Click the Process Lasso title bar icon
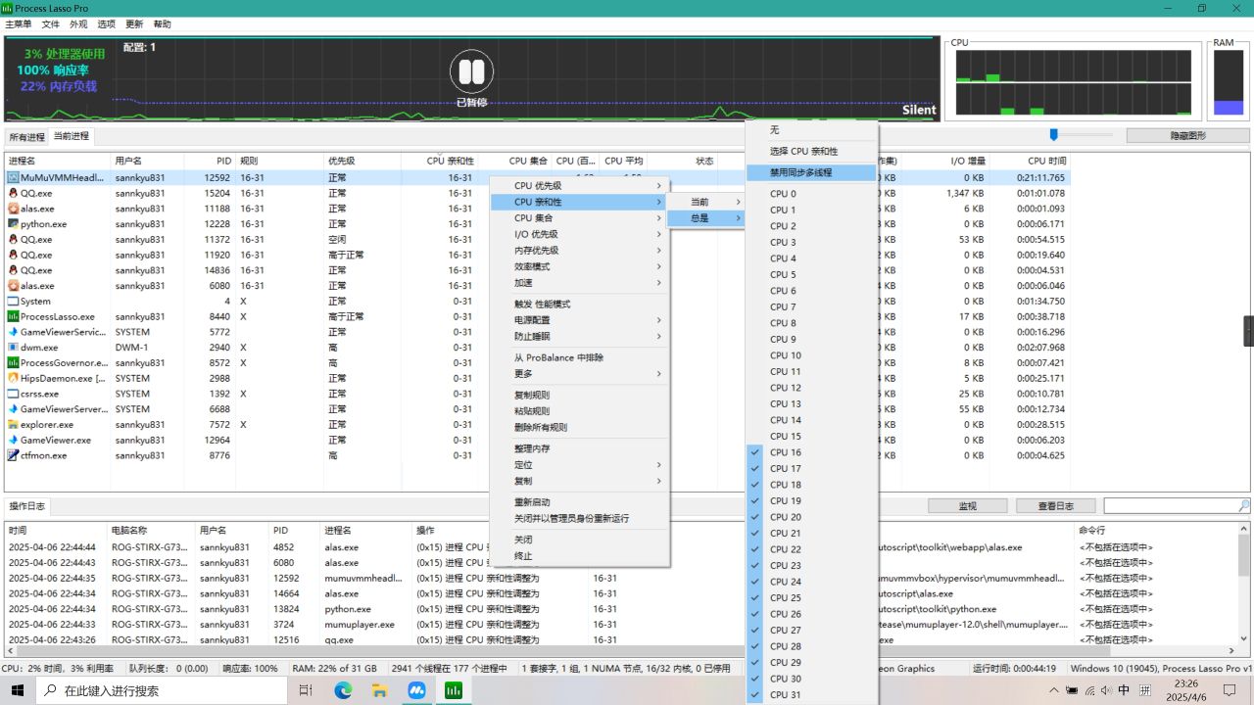The width and height of the screenshot is (1254, 705). tap(8, 8)
